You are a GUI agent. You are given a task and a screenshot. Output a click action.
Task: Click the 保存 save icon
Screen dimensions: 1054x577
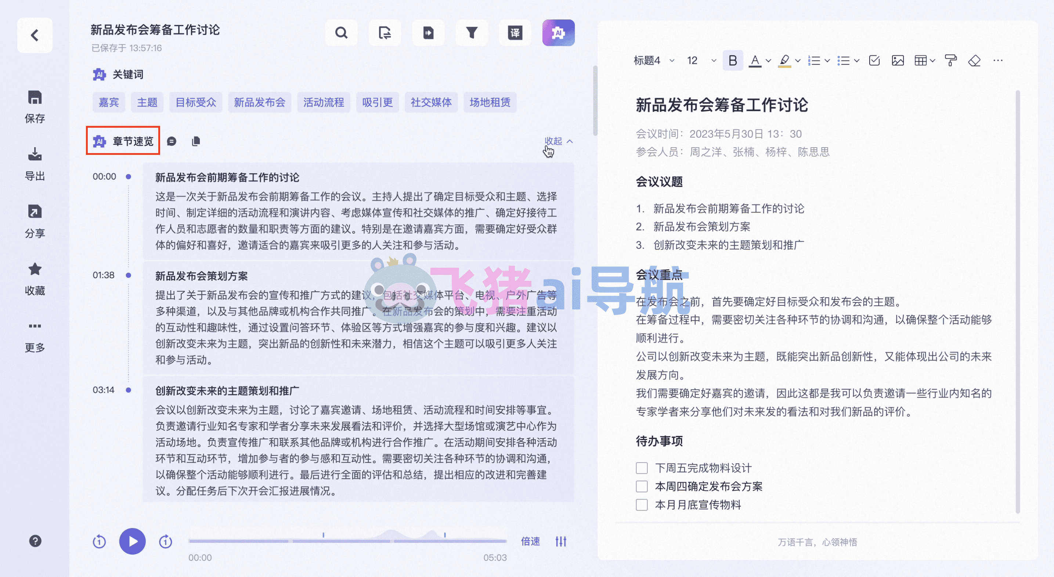coord(35,97)
